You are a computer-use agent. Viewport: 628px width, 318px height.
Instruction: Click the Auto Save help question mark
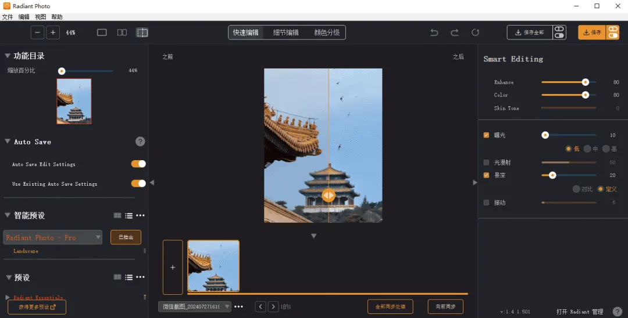[140, 142]
